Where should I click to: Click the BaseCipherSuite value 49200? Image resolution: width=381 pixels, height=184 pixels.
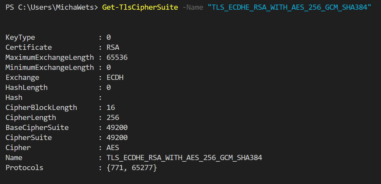click(x=117, y=128)
